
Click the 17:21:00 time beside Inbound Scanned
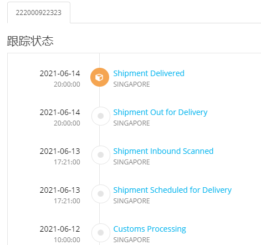click(x=67, y=162)
